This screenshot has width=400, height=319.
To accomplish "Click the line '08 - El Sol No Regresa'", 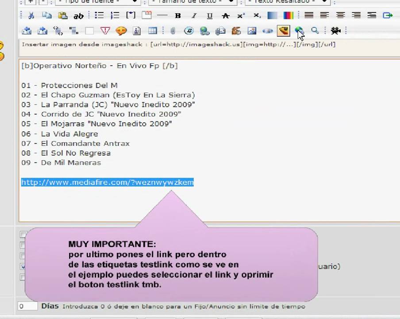I will pos(66,153).
